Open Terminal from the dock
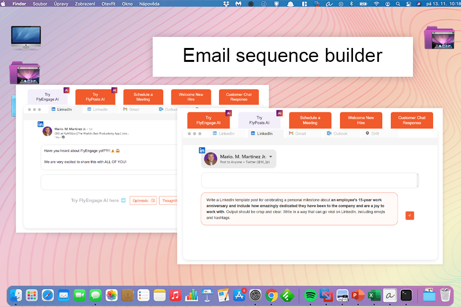This screenshot has height=307, width=461. coord(406,295)
